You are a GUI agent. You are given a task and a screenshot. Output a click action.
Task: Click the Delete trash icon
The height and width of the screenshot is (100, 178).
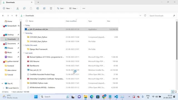click(51, 8)
